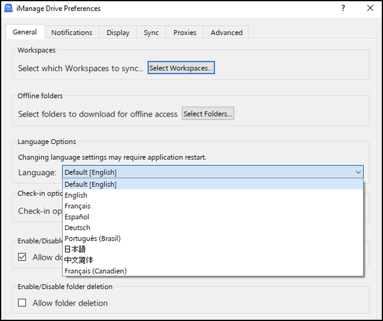The image size is (383, 321).
Task: Close the Preferences dialog window
Action: tap(370, 8)
